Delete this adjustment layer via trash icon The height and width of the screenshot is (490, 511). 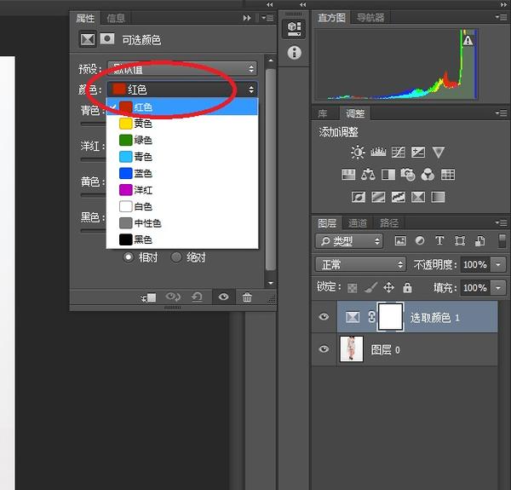coord(247,297)
